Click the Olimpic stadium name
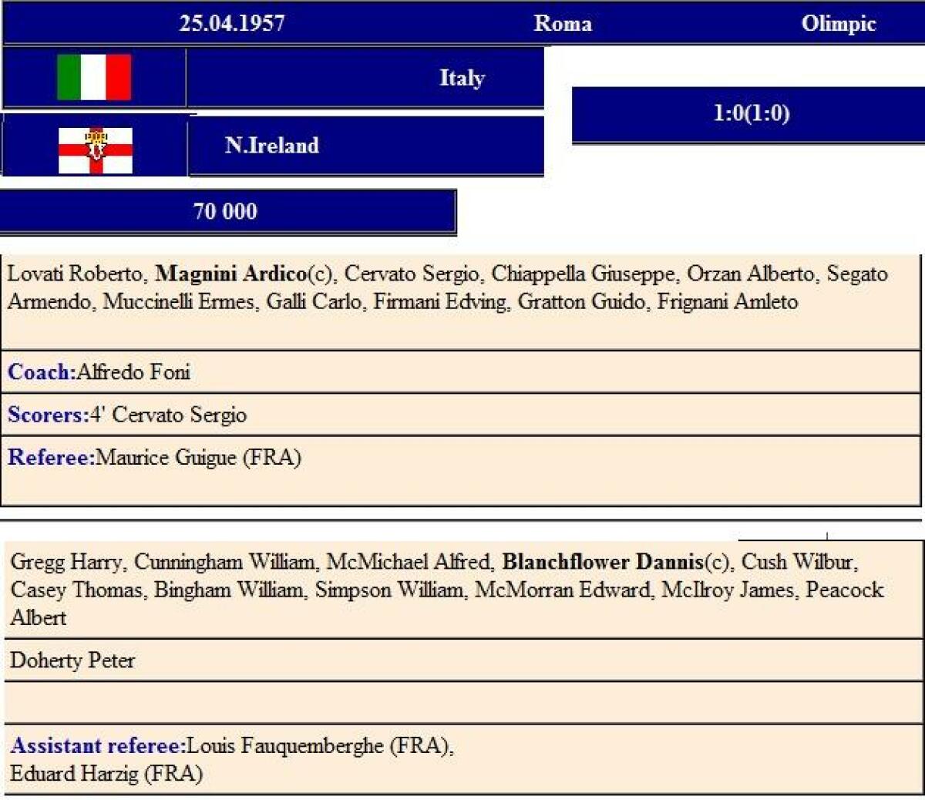 pyautogui.click(x=838, y=23)
